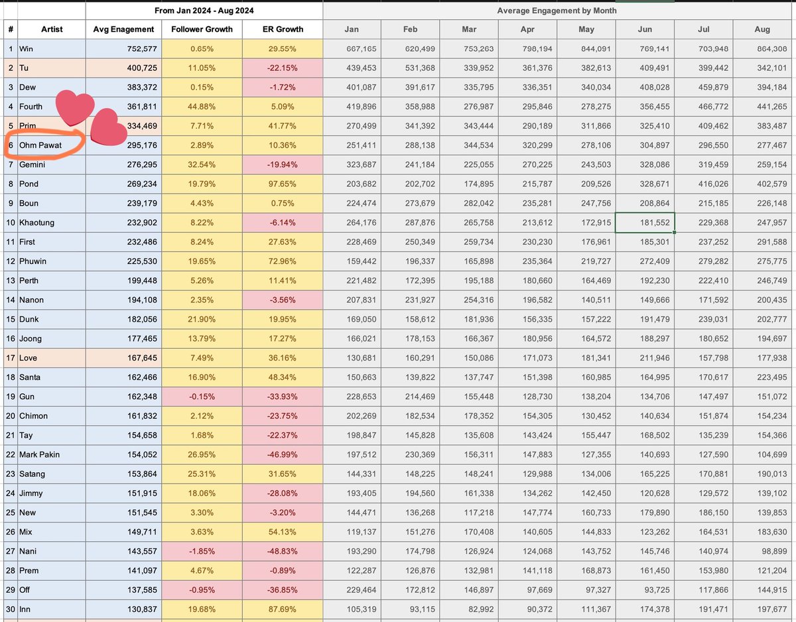796x622 pixels.
Task: Select Mark Pakin's ER Growth -46.99%
Action: pyautogui.click(x=282, y=454)
